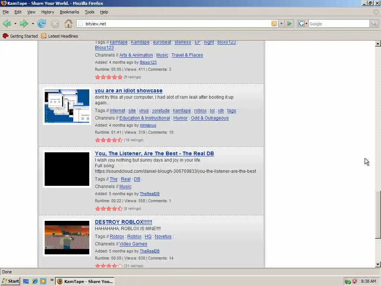The image size is (381, 286).
Task: Click the 'virus' tag link
Action: point(144,110)
